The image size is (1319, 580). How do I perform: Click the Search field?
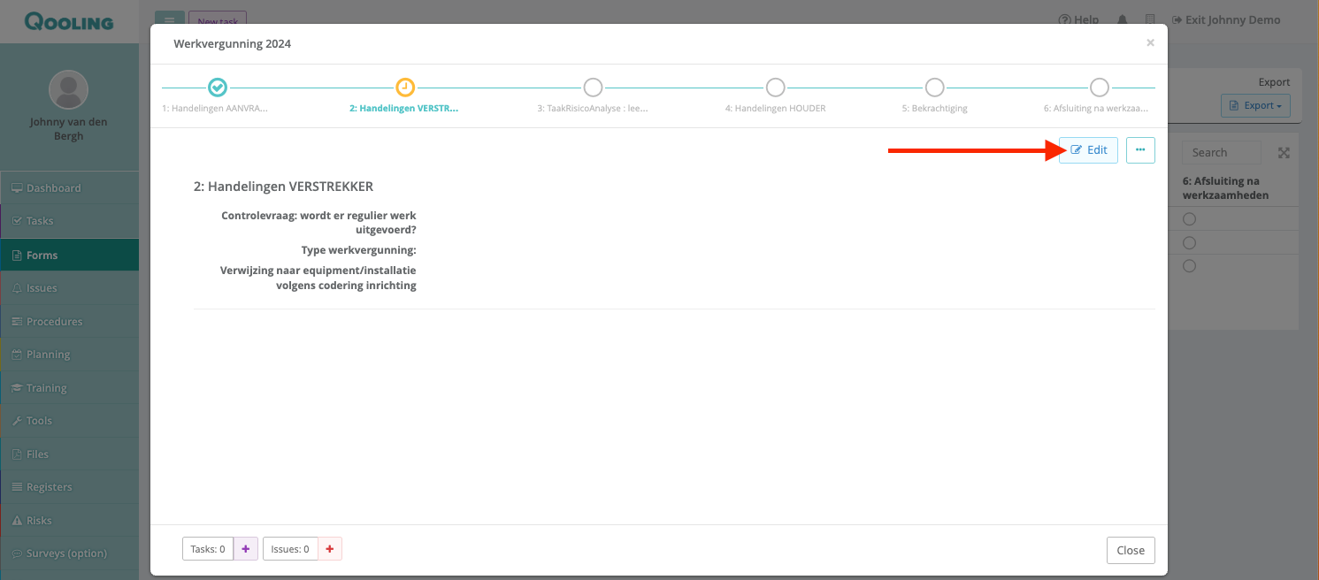pyautogui.click(x=1222, y=152)
